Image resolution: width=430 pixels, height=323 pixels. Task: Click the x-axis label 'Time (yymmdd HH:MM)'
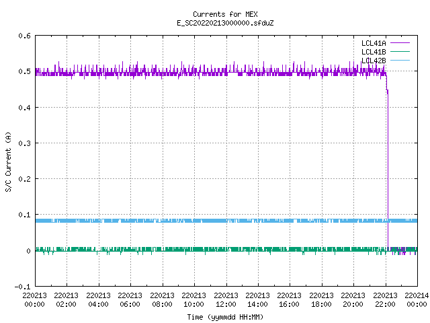[x=225, y=317]
